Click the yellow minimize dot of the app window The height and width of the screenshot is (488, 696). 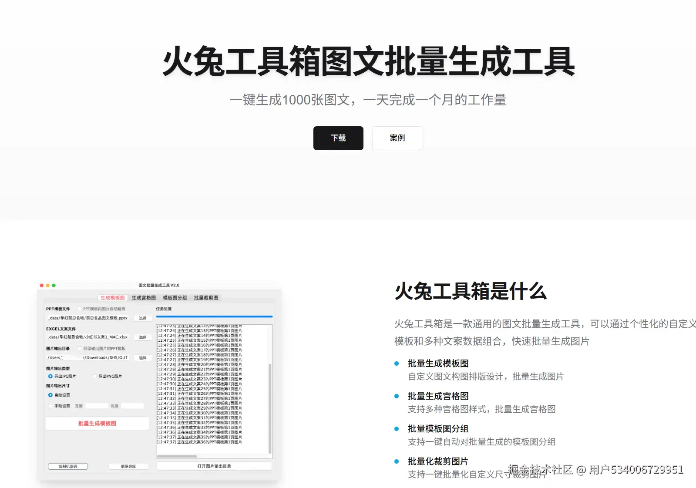point(48,286)
